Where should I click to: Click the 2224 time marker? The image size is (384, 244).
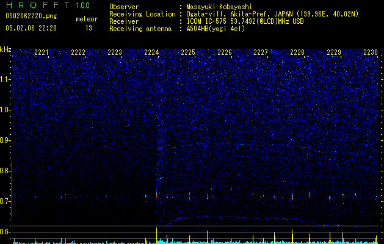(151, 52)
